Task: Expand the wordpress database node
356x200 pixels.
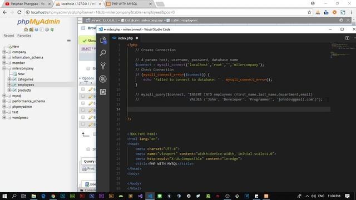Action: (4, 117)
